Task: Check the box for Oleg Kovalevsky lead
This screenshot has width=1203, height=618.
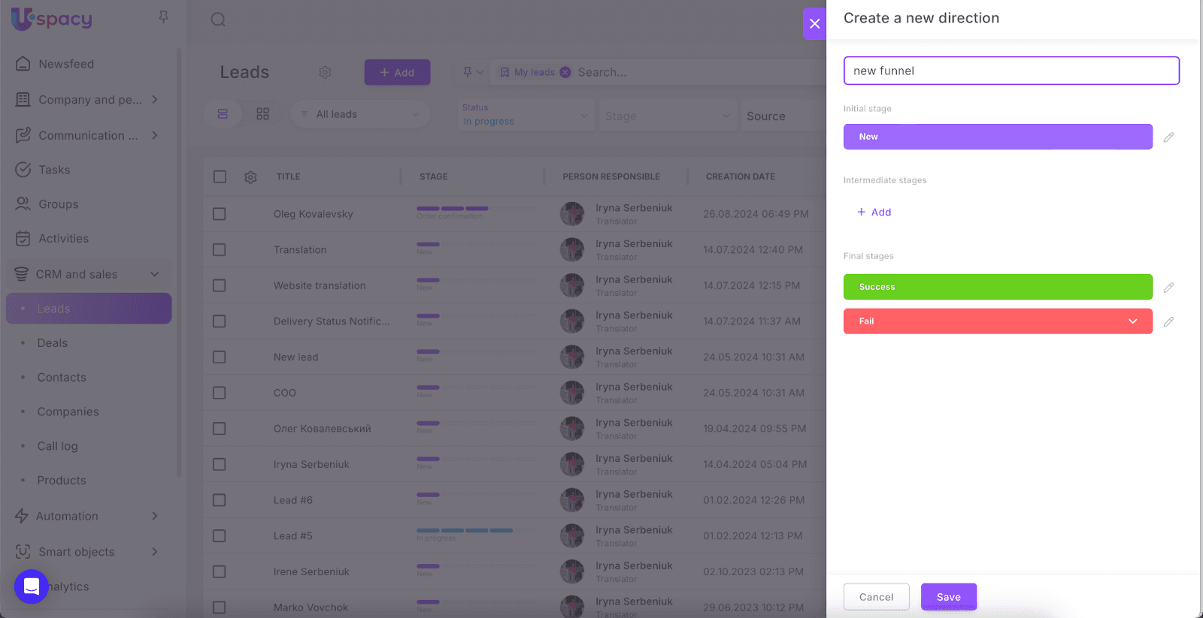Action: click(x=220, y=214)
